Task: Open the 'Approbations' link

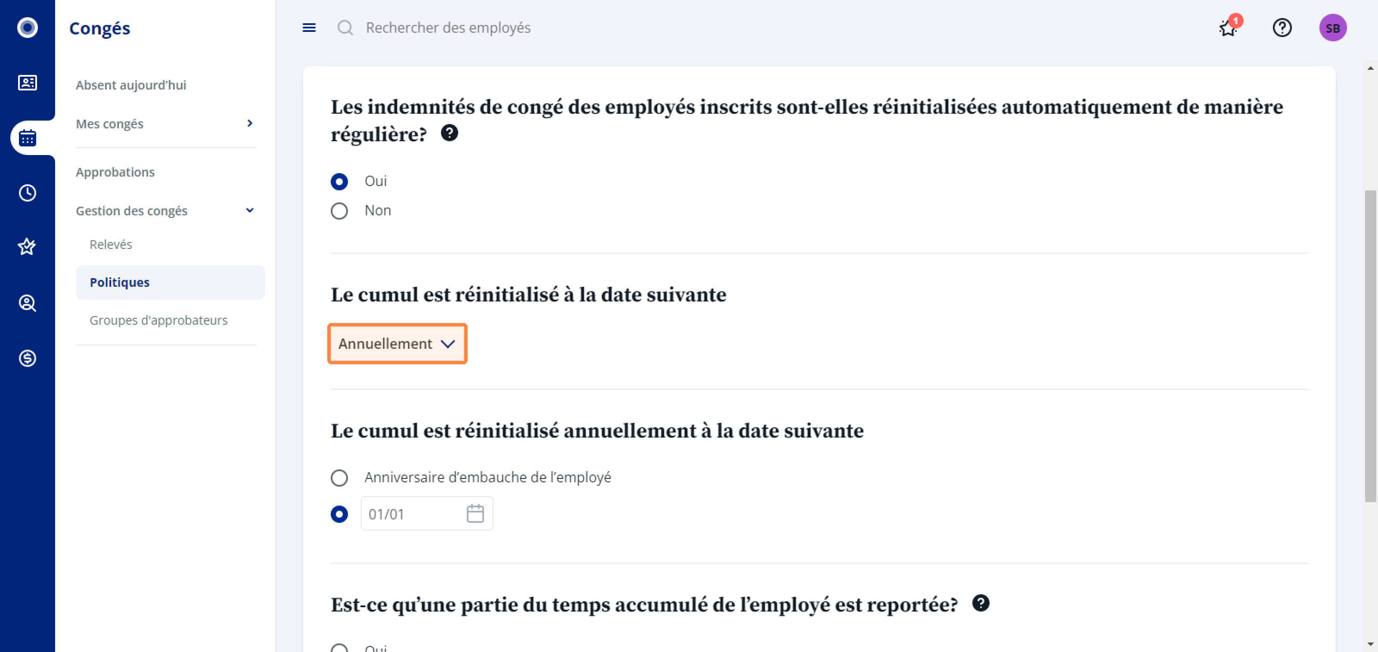Action: pyautogui.click(x=115, y=172)
